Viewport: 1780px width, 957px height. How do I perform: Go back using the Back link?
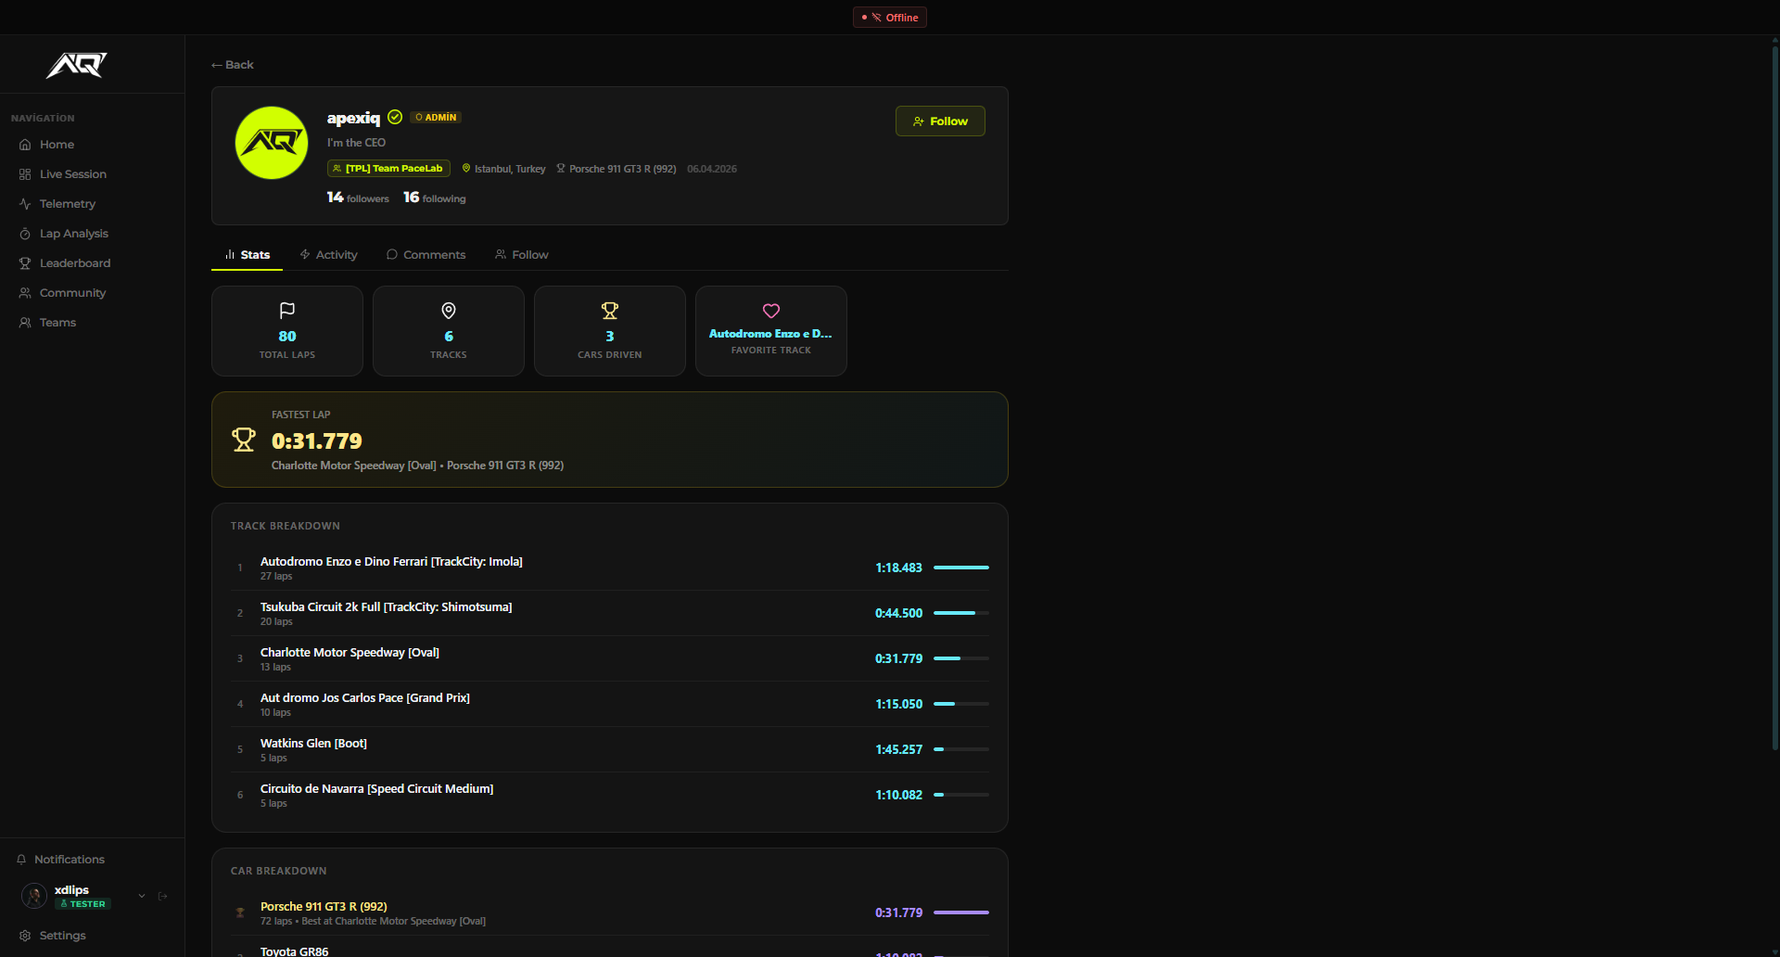(232, 65)
